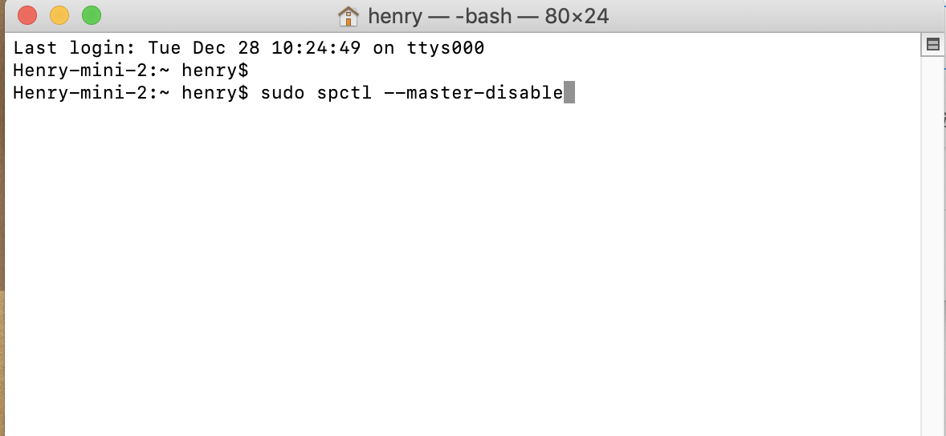Click the home folder icon in title bar
The height and width of the screenshot is (436, 946).
coord(349,16)
